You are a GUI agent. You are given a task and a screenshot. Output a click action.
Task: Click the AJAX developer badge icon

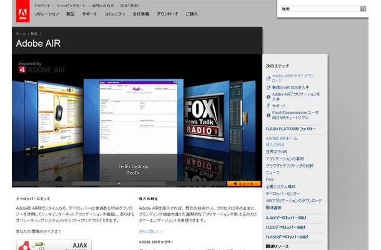[x=54, y=245]
